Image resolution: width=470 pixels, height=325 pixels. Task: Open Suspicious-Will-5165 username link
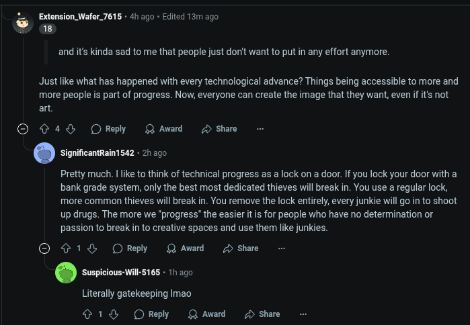[x=121, y=273]
